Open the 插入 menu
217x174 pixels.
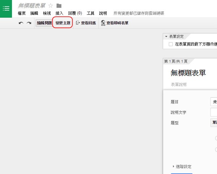coord(59,13)
